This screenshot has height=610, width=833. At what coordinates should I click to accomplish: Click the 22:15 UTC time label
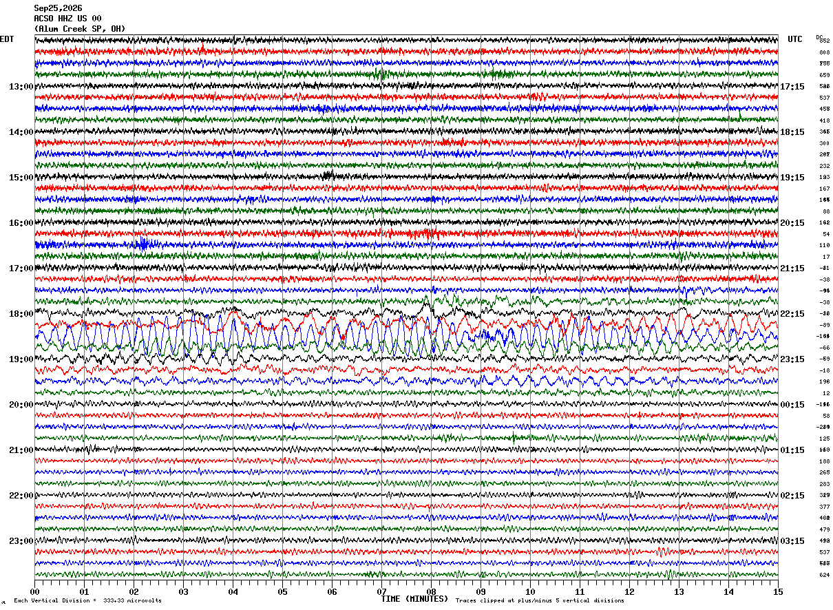tap(792, 314)
